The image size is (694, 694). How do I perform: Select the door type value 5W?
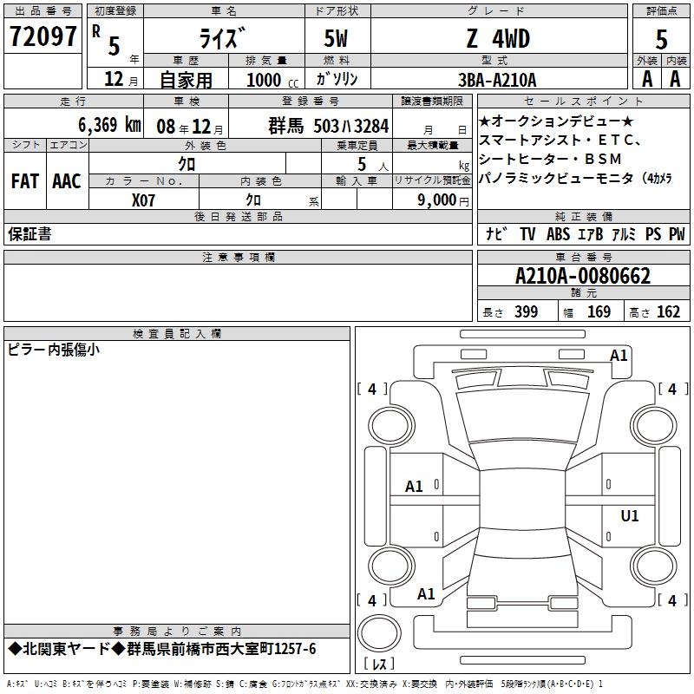(x=336, y=38)
